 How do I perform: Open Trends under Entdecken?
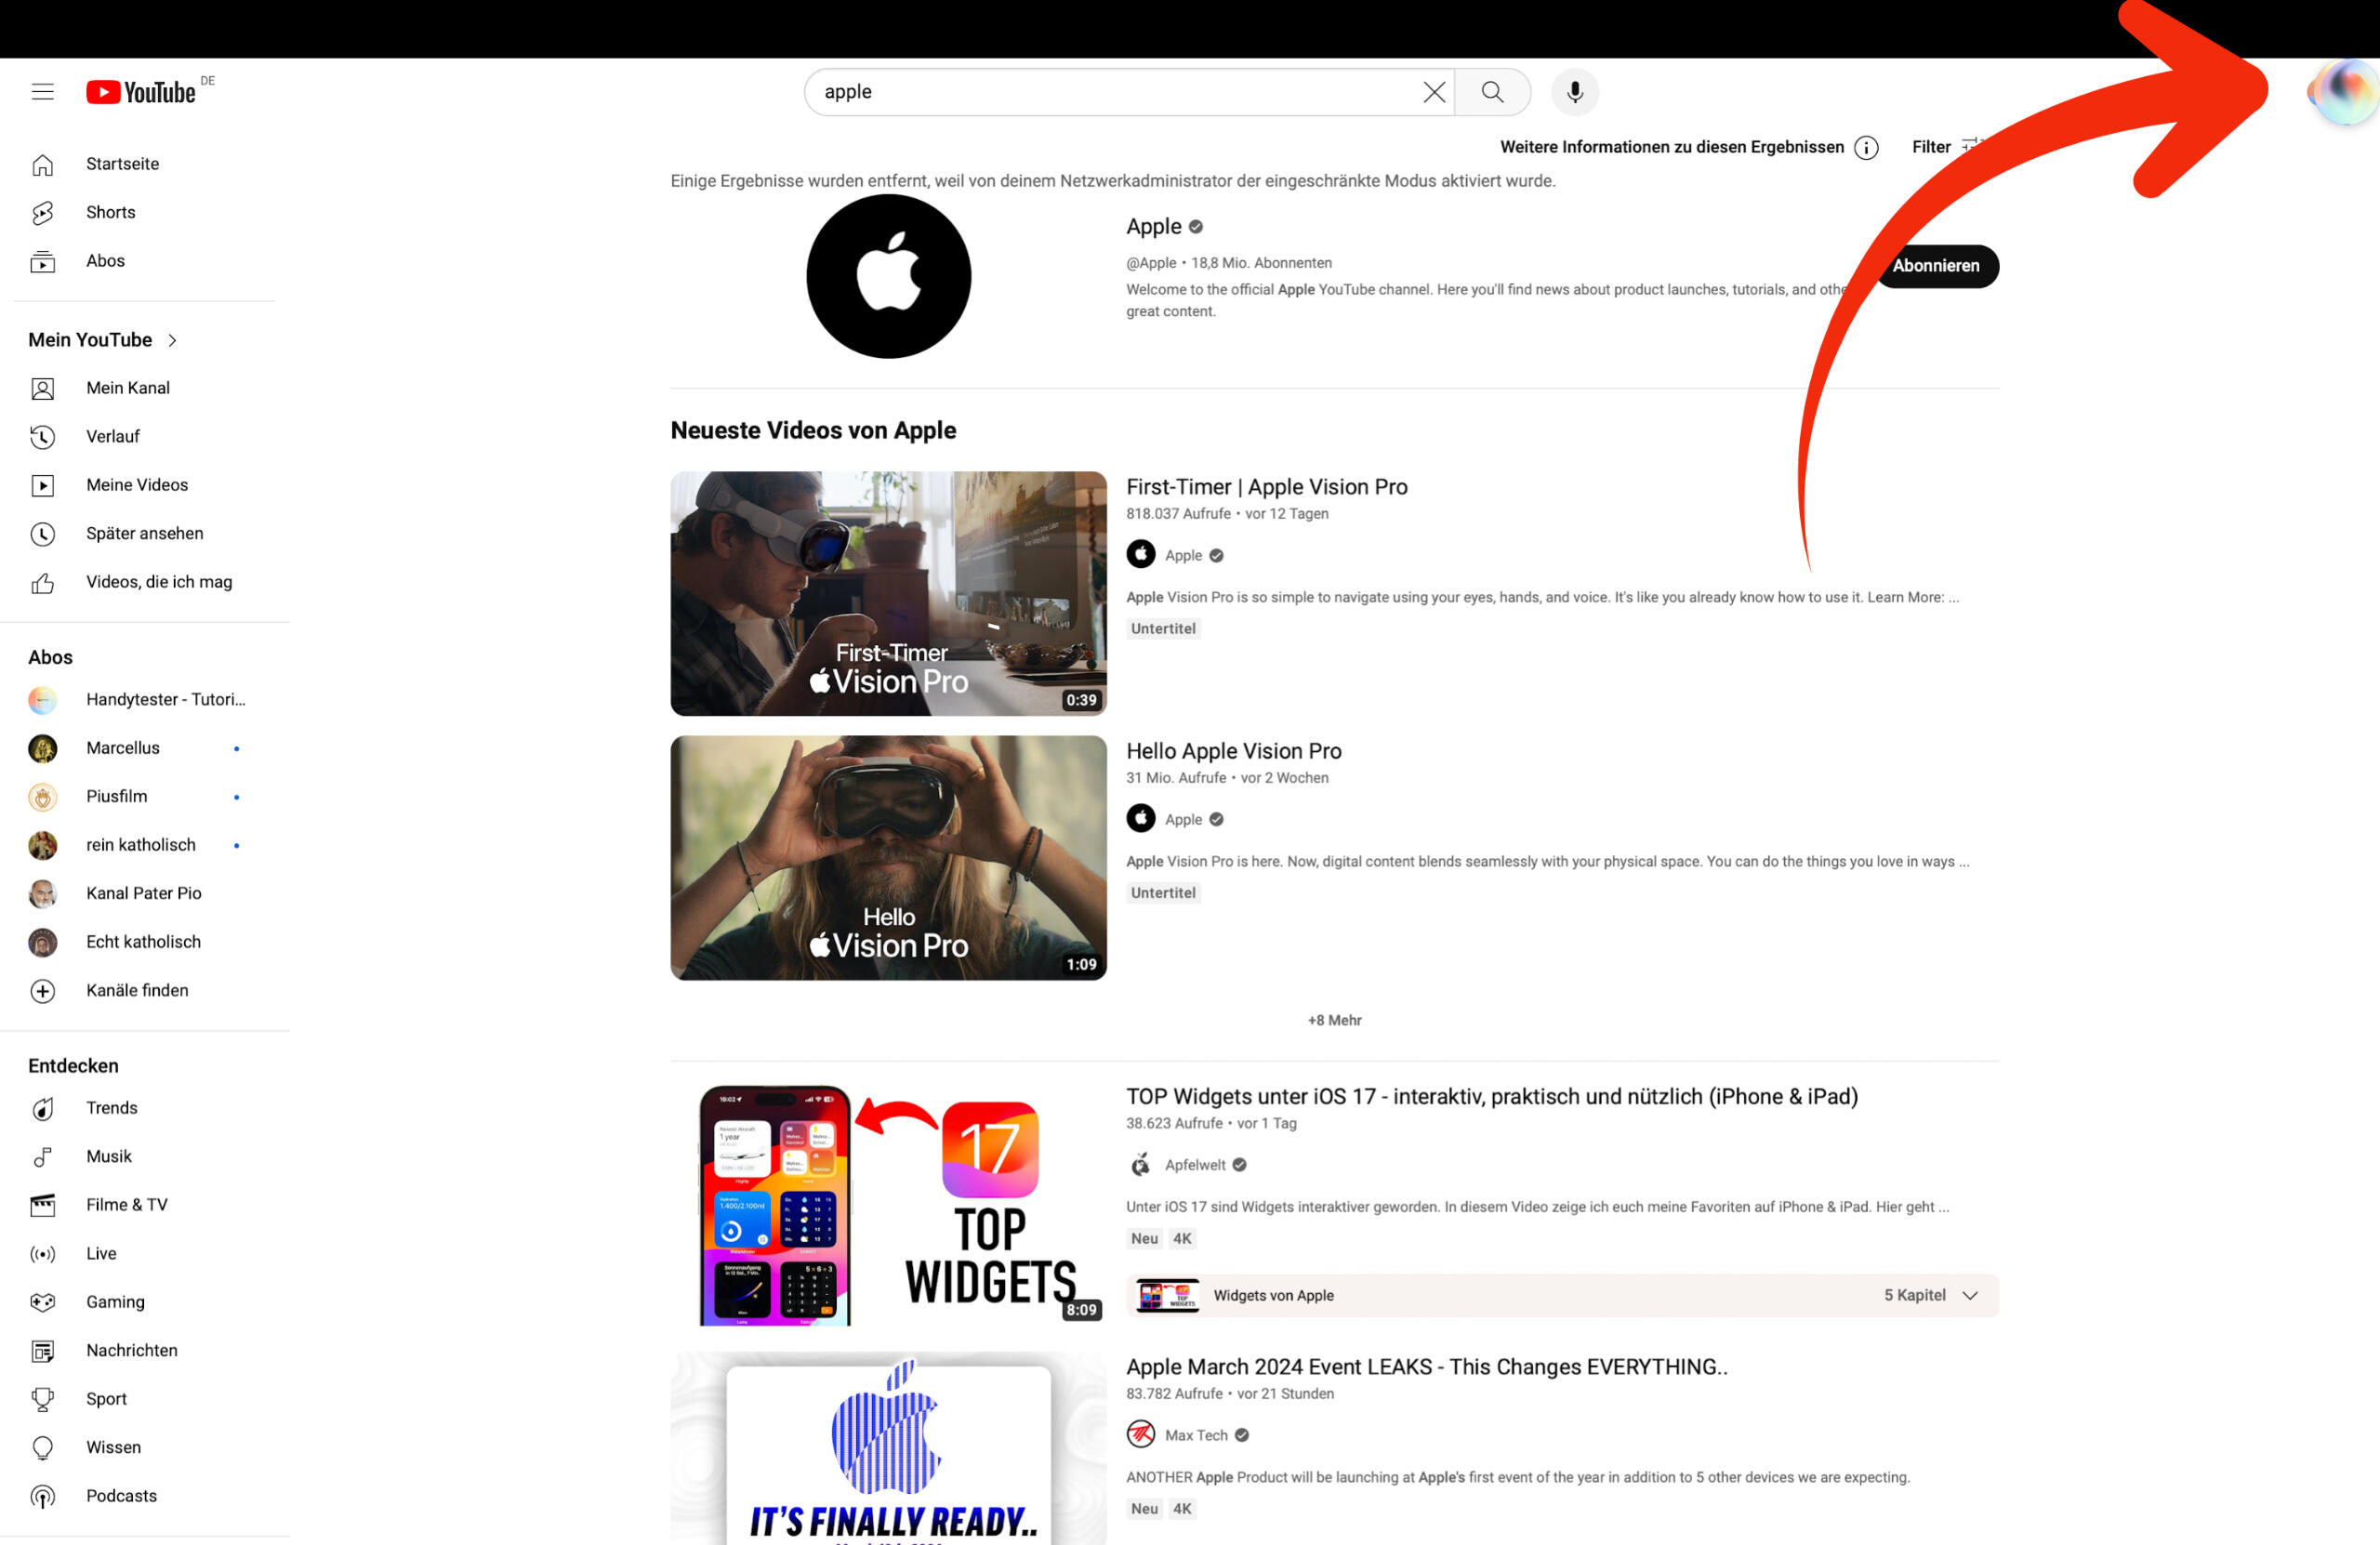(x=111, y=1108)
